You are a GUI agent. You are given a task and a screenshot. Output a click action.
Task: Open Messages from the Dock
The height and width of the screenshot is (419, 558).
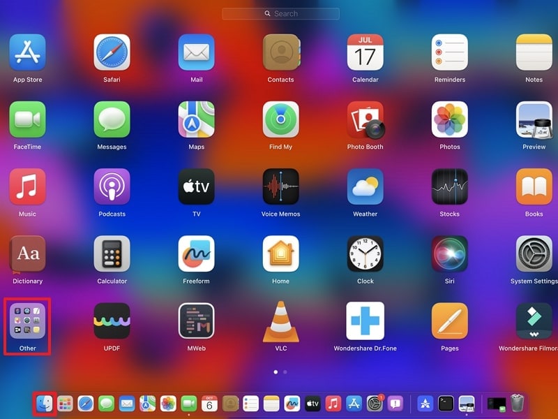click(x=107, y=404)
